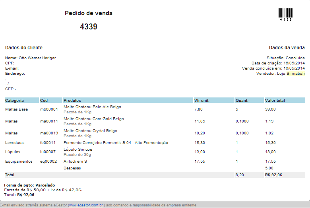This screenshot has height=208, width=310.
Task: Select the Equipamentos category cell
Action: (x=19, y=161)
